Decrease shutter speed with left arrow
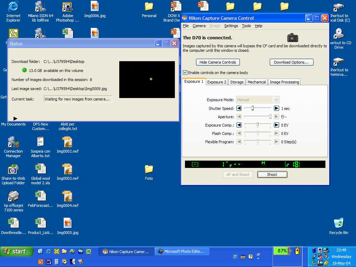The width and height of the screenshot is (356, 267). pyautogui.click(x=239, y=108)
